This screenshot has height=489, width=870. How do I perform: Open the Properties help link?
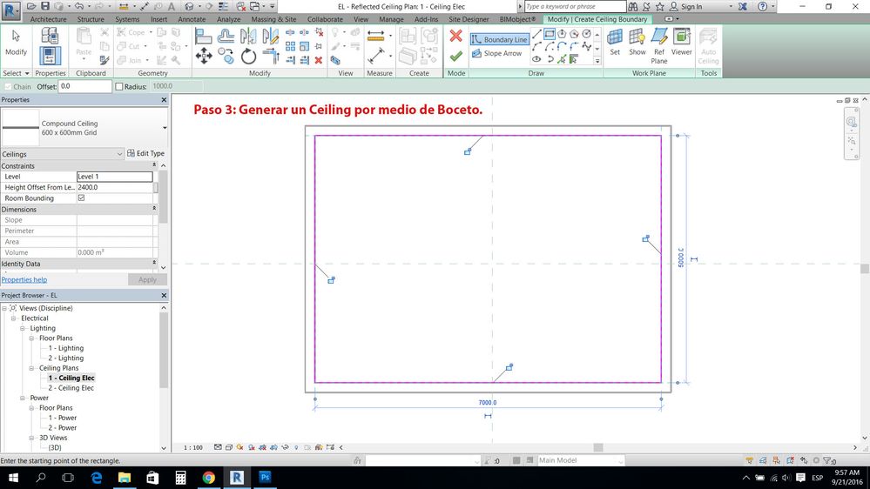point(24,280)
